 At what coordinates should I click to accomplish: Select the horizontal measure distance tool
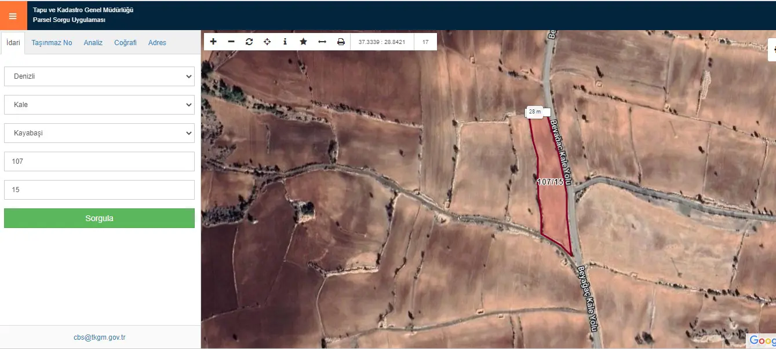(322, 42)
